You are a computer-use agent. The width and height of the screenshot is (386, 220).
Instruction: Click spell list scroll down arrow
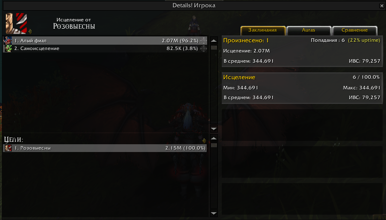tap(213, 129)
